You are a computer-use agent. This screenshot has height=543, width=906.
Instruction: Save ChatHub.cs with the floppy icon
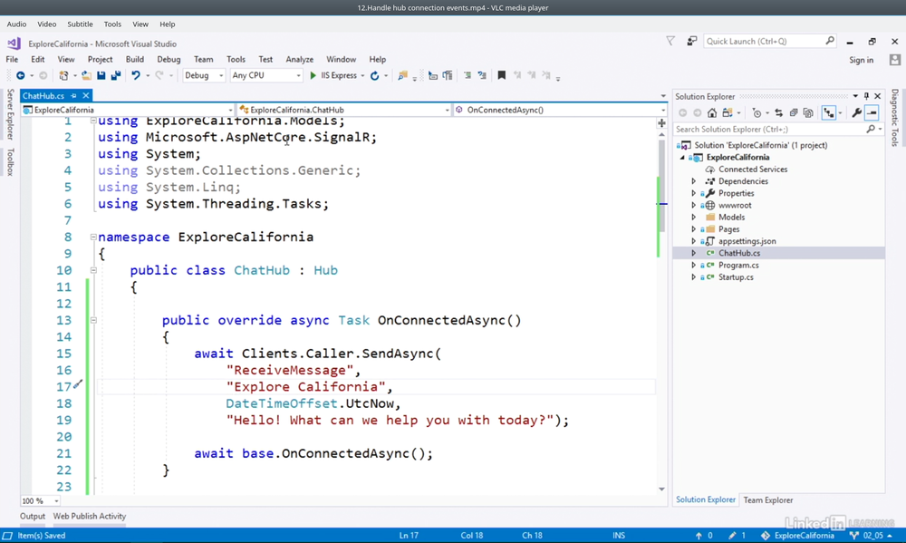click(101, 75)
